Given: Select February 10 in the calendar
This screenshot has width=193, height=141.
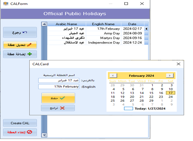Looking at the screenshot, I should pyautogui.click(x=171, y=89).
